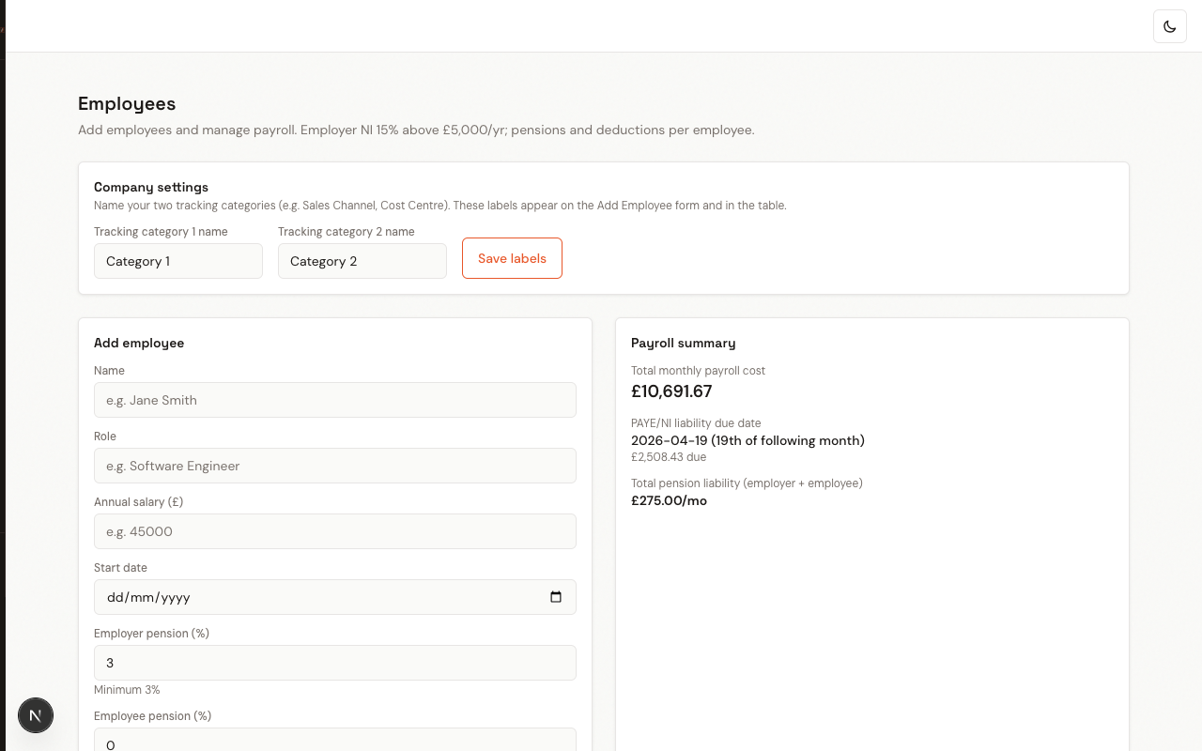Select the dd/mm/yyyy text in Start date
The width and height of the screenshot is (1202, 751).
pyautogui.click(x=149, y=597)
